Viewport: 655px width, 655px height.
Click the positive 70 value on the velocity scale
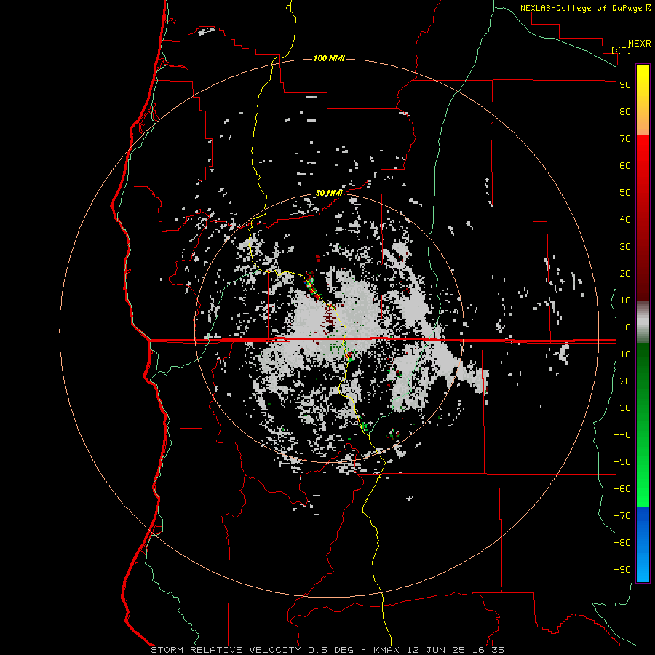click(625, 139)
